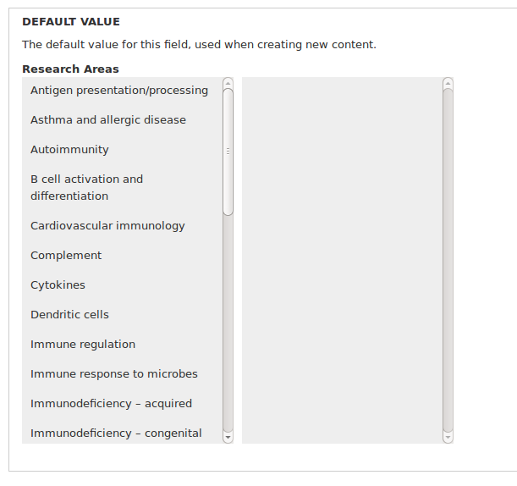Choose Cytokines in Research Areas
This screenshot has height=486, width=517.
(123, 285)
